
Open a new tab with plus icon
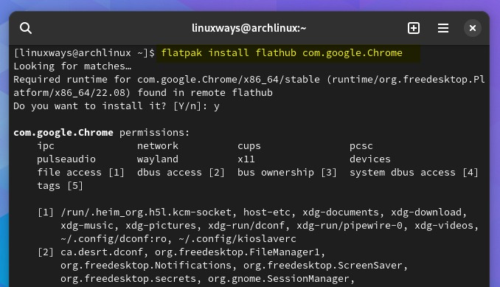(x=414, y=28)
